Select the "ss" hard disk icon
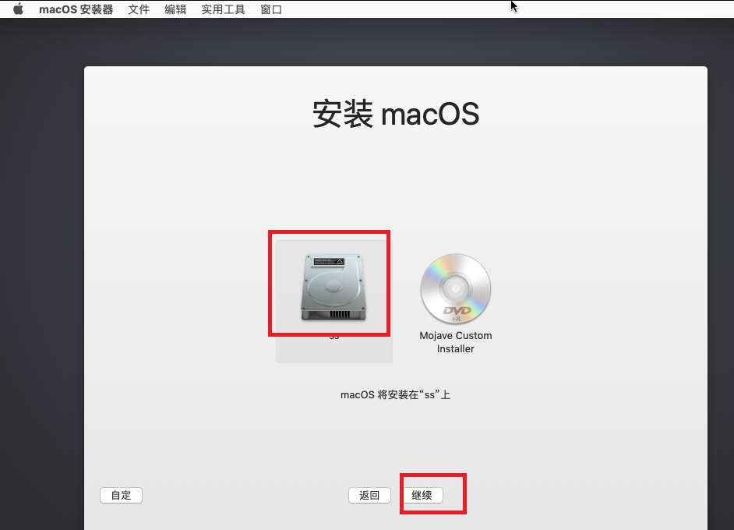The image size is (734, 530). pos(333,288)
